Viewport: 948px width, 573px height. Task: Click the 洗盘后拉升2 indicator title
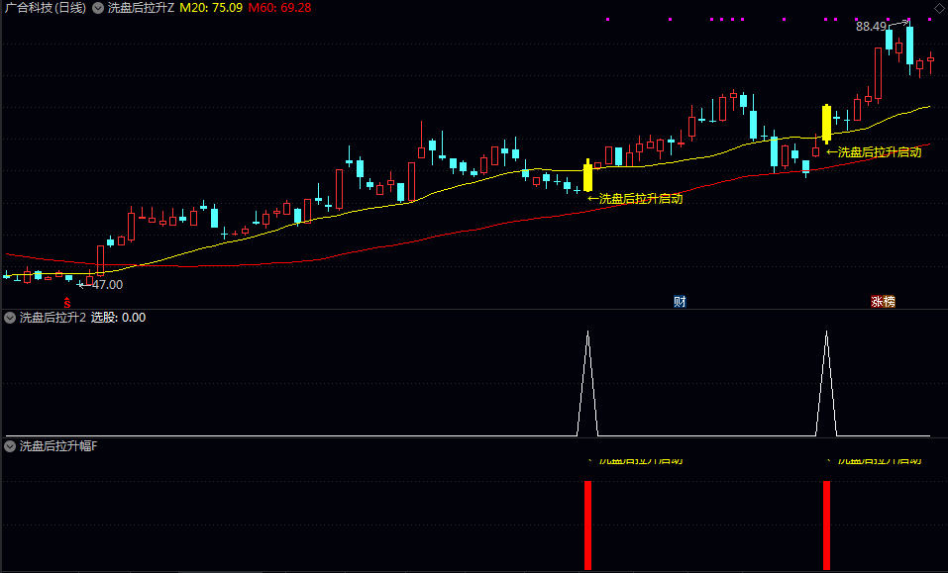tap(53, 318)
